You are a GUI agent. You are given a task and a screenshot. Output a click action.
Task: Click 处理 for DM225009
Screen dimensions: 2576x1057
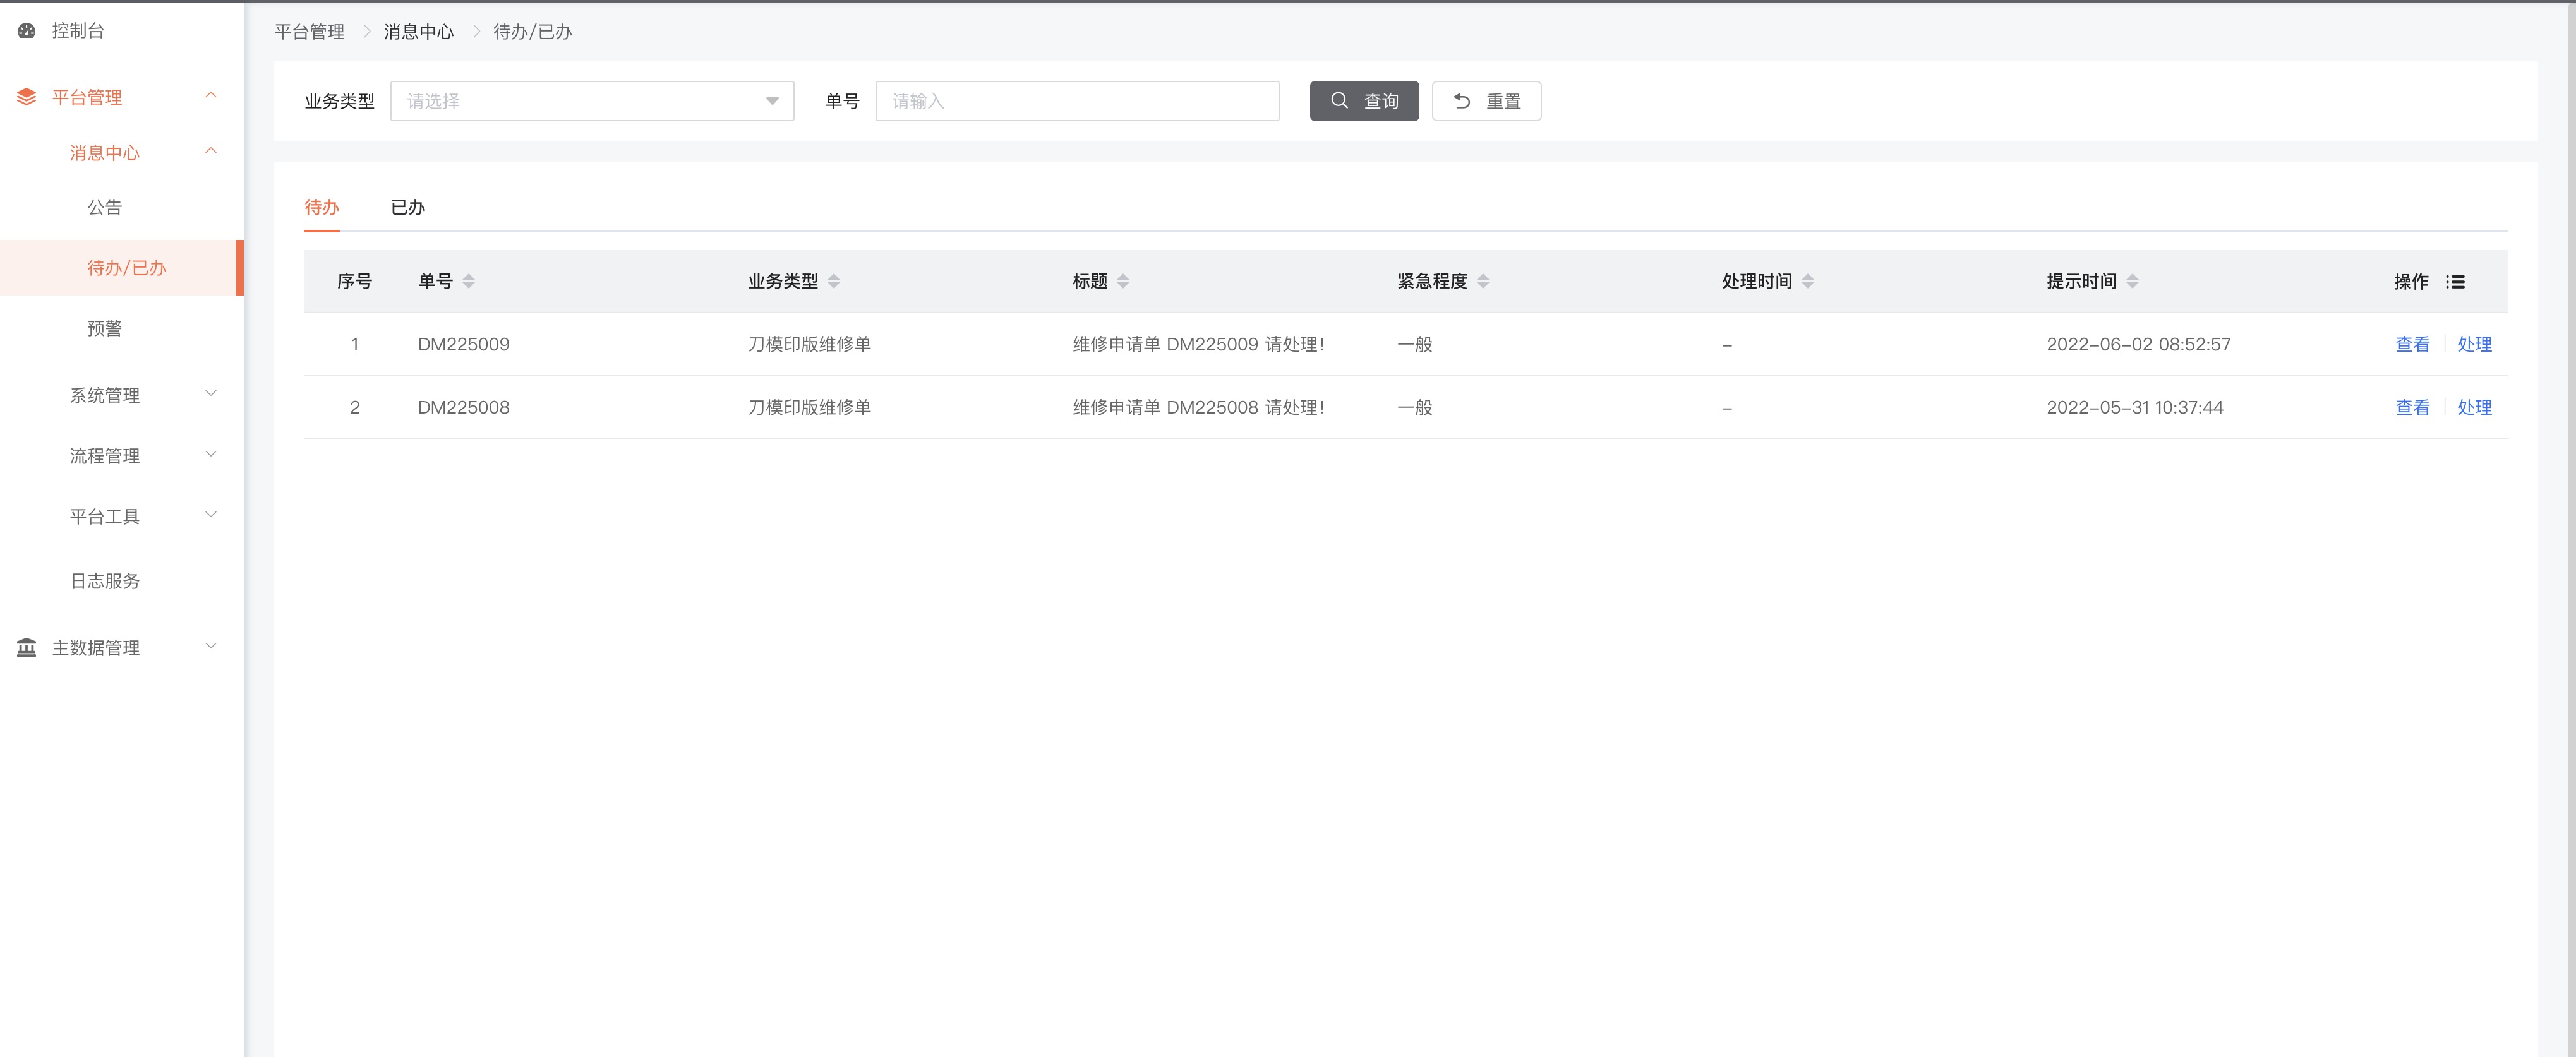tap(2474, 344)
